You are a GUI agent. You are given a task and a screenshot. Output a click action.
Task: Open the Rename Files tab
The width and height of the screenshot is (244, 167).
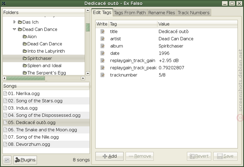[162, 13]
